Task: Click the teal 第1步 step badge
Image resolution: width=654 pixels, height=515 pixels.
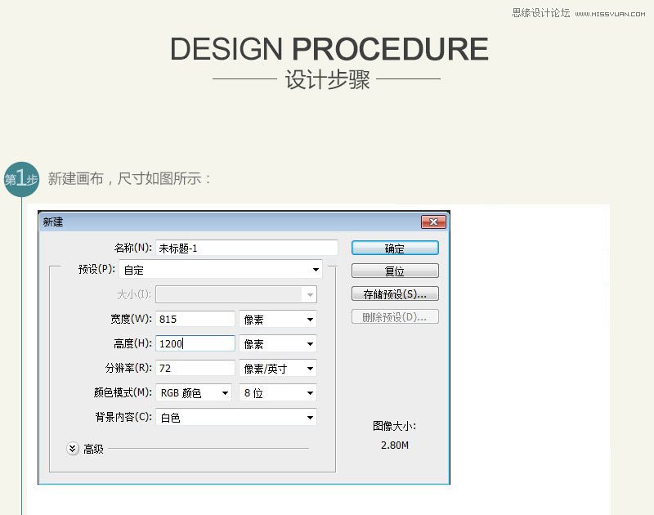Action: click(x=21, y=179)
